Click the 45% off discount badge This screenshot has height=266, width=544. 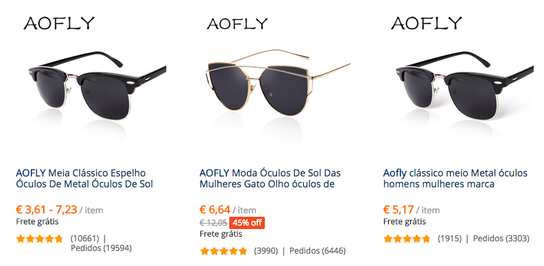pyautogui.click(x=247, y=223)
